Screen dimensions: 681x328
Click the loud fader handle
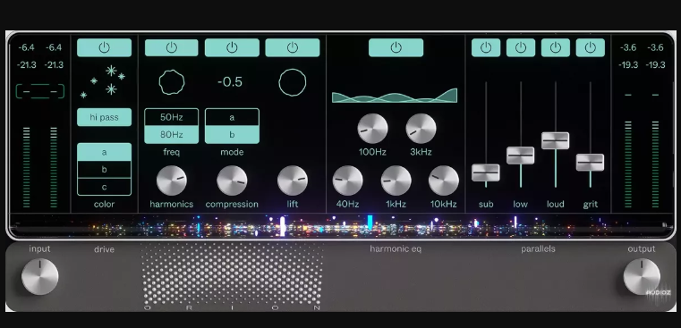[555, 140]
